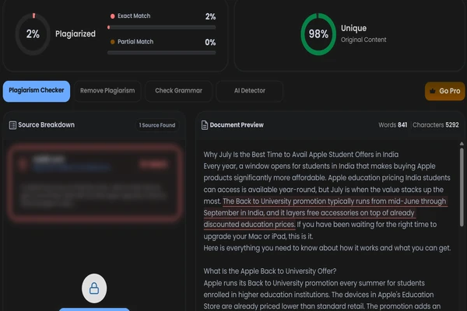The width and height of the screenshot is (467, 311).
Task: Click the Partial Match 0% value
Action: click(x=210, y=42)
